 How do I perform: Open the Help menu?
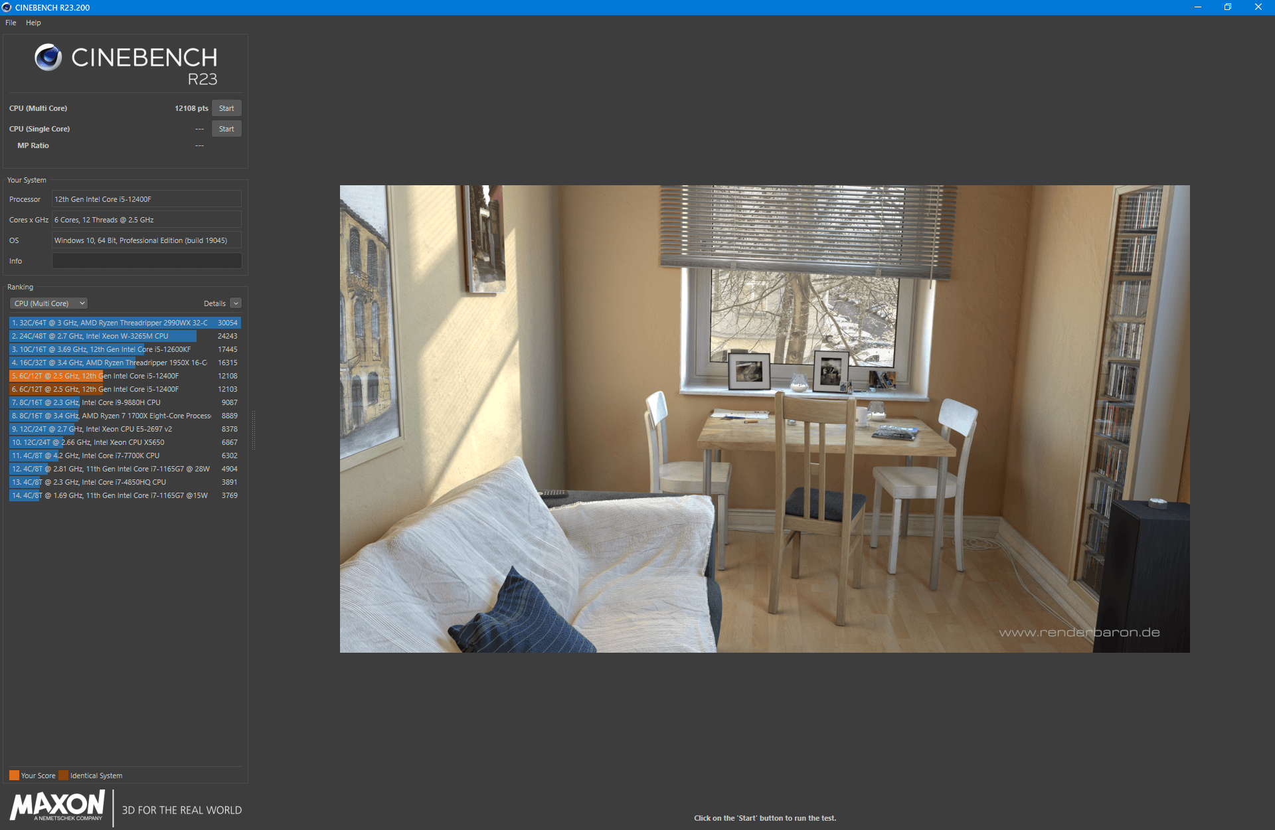33,22
